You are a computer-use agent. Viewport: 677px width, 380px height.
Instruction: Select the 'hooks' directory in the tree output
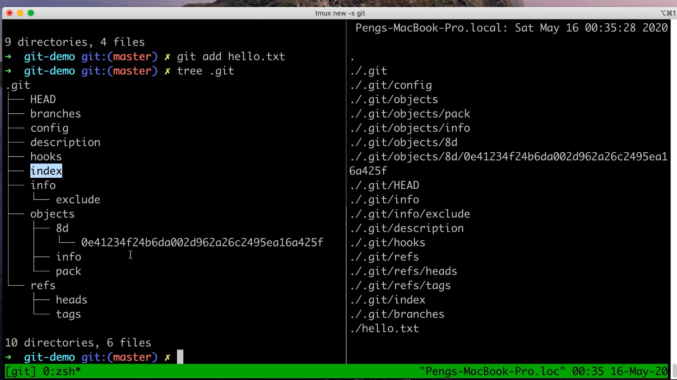point(46,156)
